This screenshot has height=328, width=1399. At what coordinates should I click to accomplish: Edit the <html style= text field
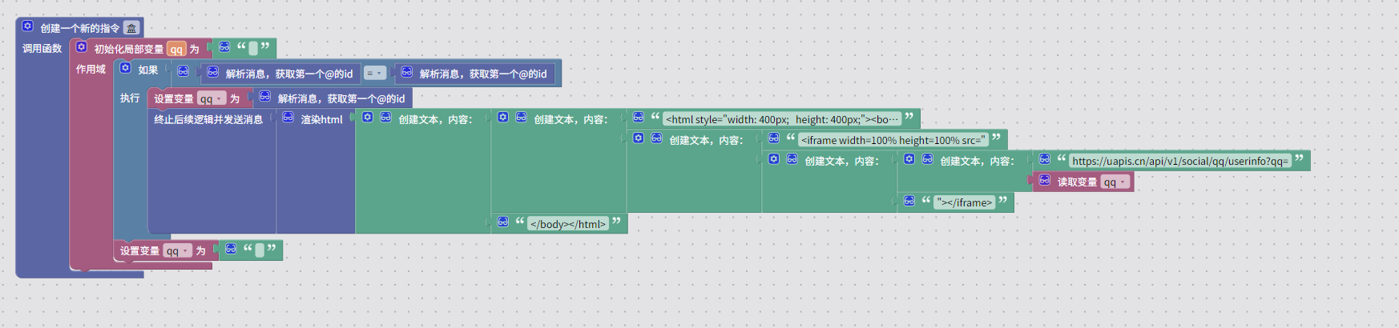click(x=782, y=119)
